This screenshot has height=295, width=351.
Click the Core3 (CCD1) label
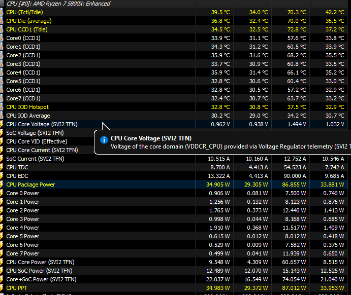tap(23, 64)
